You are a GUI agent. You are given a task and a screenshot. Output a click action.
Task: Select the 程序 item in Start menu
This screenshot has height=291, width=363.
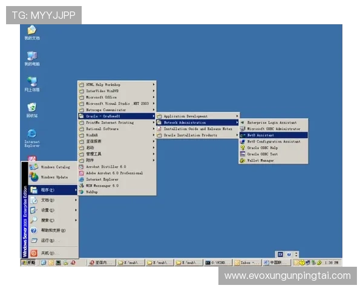(53, 190)
